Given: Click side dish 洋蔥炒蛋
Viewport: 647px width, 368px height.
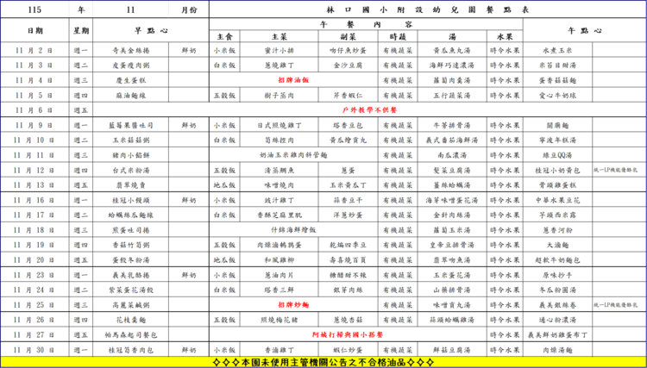Looking at the screenshot, I should point(348,215).
